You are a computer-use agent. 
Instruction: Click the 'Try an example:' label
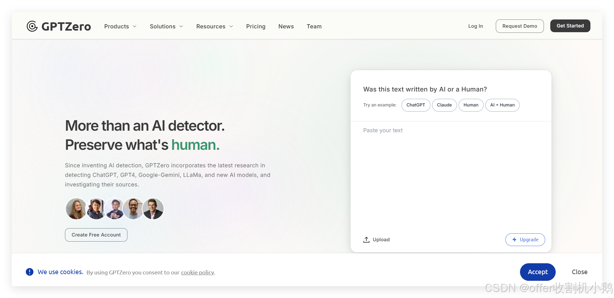coord(380,105)
